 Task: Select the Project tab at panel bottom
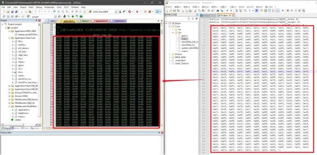point(6,128)
